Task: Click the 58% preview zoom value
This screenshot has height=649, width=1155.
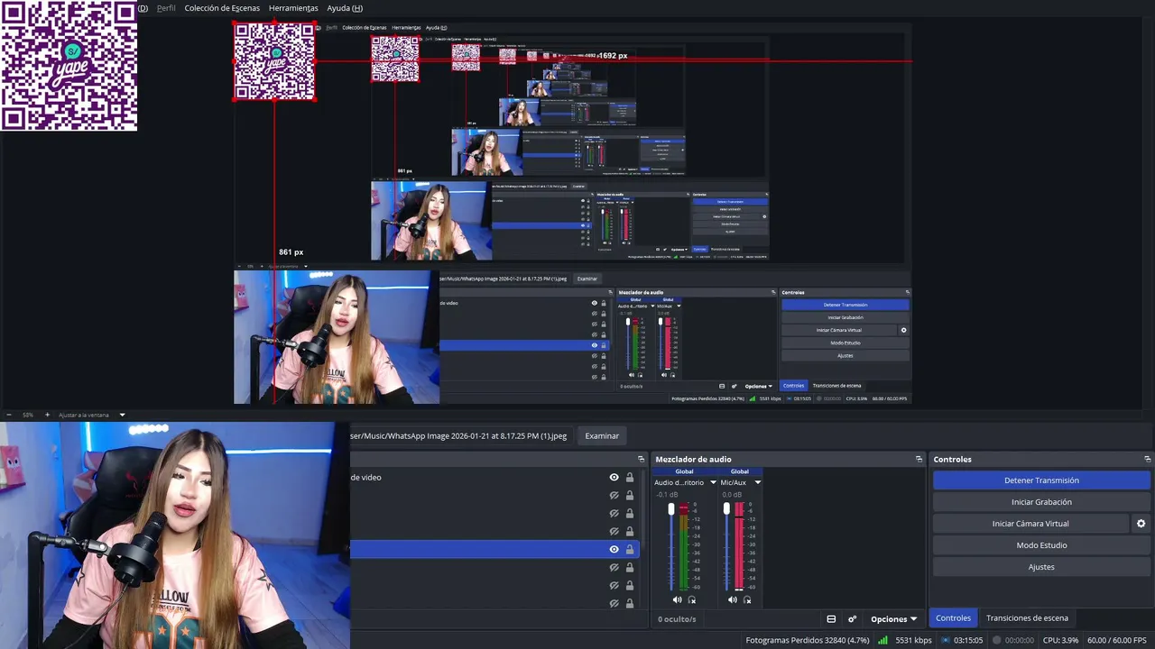Action: pos(28,415)
